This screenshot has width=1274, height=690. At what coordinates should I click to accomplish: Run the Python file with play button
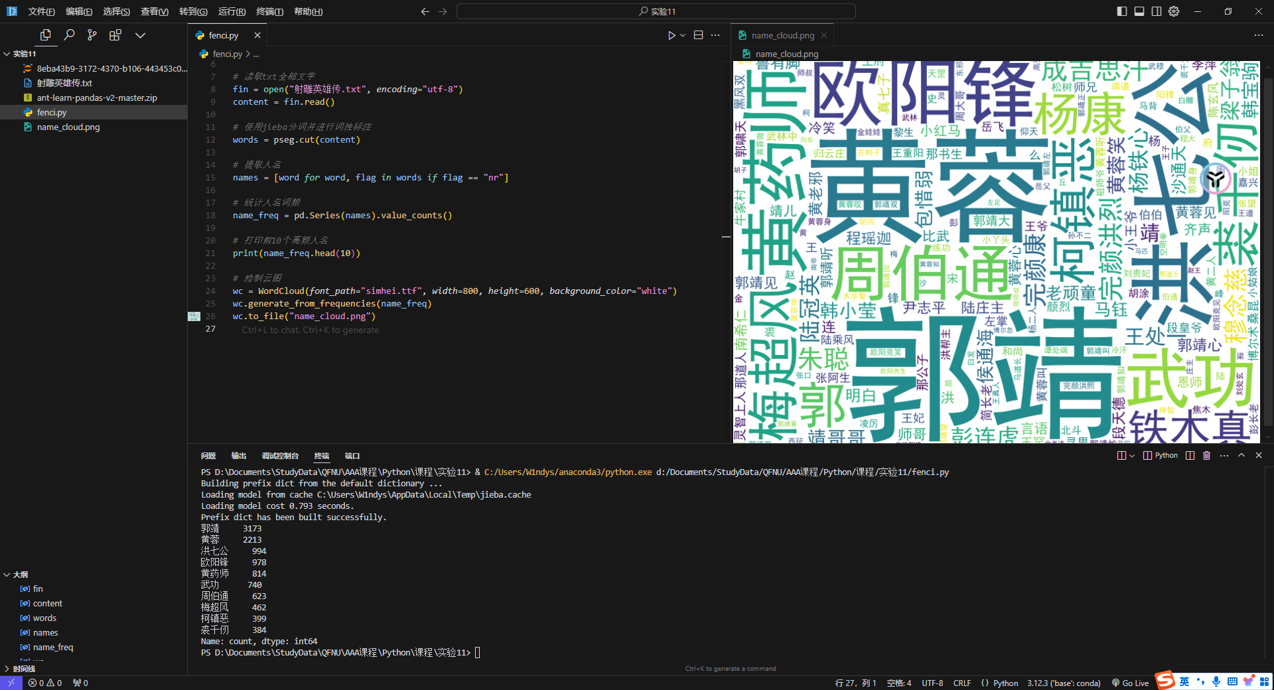[672, 35]
